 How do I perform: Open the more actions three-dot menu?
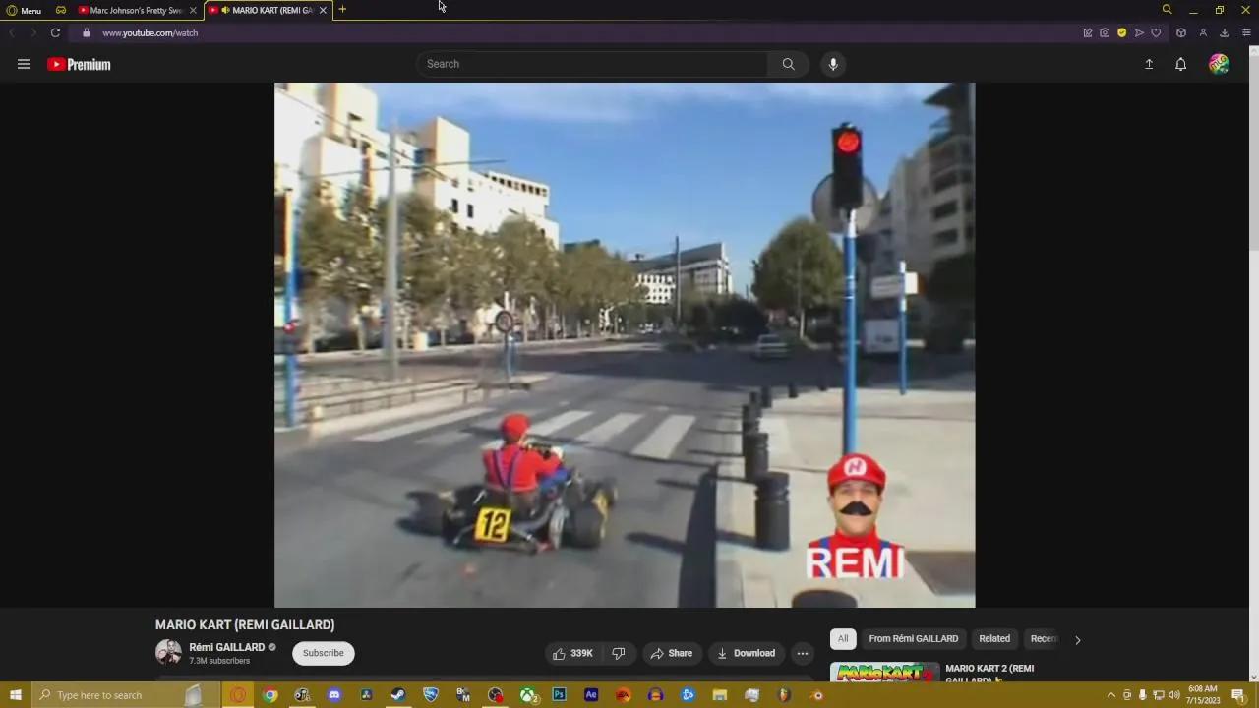pos(803,653)
